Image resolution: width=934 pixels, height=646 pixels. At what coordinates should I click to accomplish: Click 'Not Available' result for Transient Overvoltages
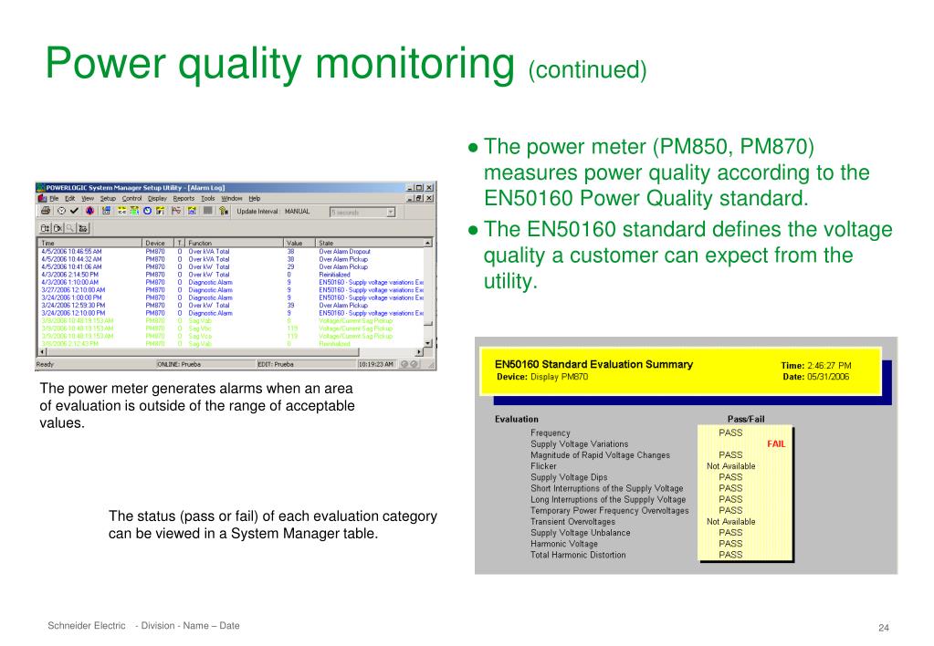[731, 522]
